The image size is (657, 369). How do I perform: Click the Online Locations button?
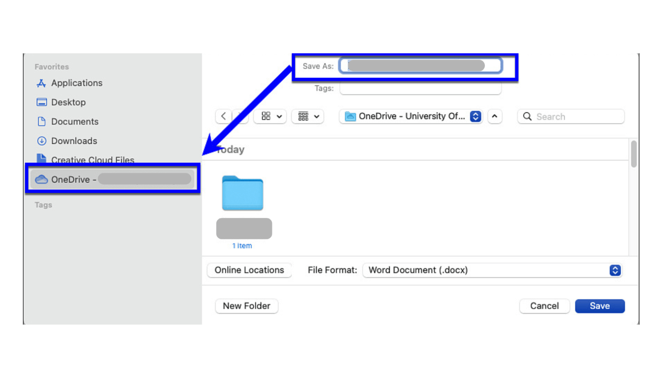coord(249,270)
